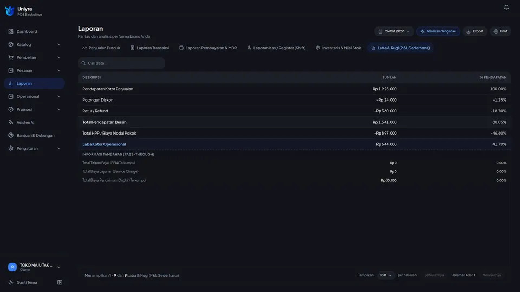520x292 pixels.
Task: Click the Asisten AI sparkle icon
Action: coord(11,122)
